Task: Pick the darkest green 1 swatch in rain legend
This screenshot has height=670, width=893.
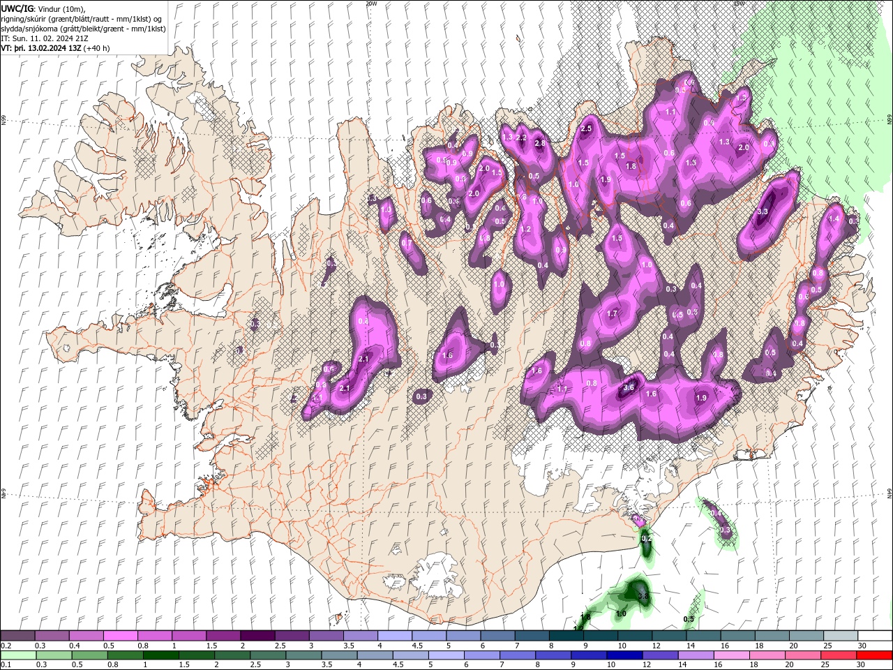Action: (x=161, y=655)
